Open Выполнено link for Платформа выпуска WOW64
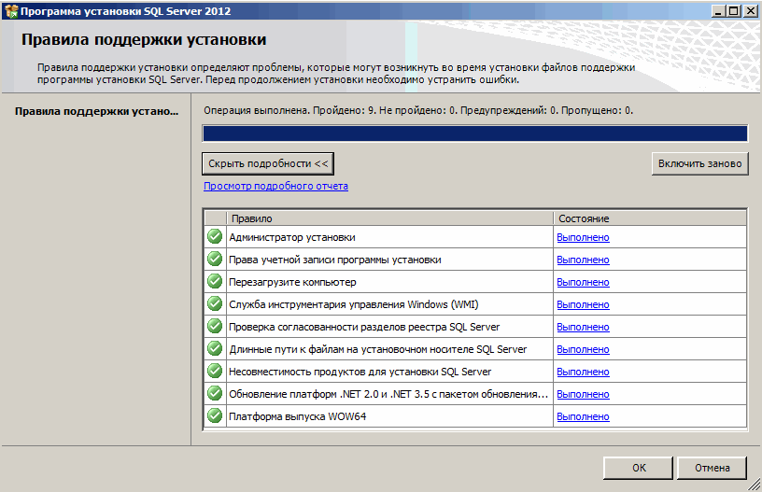Image resolution: width=762 pixels, height=492 pixels. pos(583,416)
